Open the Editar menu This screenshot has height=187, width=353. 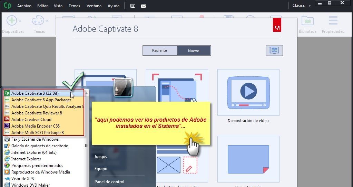[x=42, y=6]
